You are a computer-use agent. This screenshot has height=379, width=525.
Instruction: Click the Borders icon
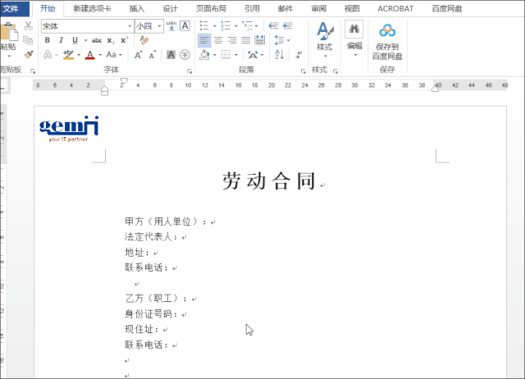pyautogui.click(x=226, y=55)
